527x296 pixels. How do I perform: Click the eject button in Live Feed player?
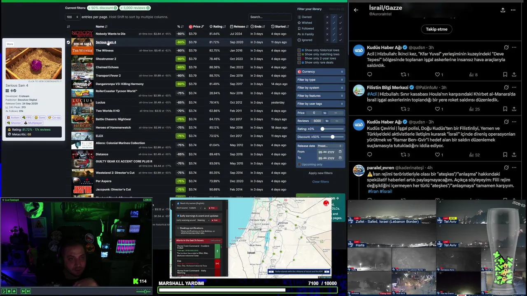[14, 291]
